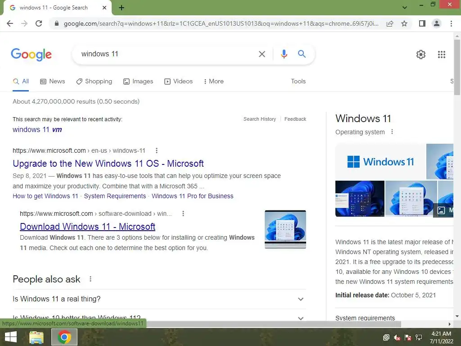This screenshot has width=461, height=346.
Task: Open the Windows Start menu
Action: (x=11, y=337)
